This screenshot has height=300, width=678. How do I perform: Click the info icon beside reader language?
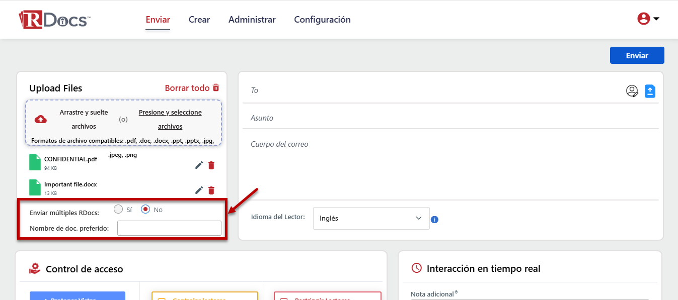coord(434,220)
